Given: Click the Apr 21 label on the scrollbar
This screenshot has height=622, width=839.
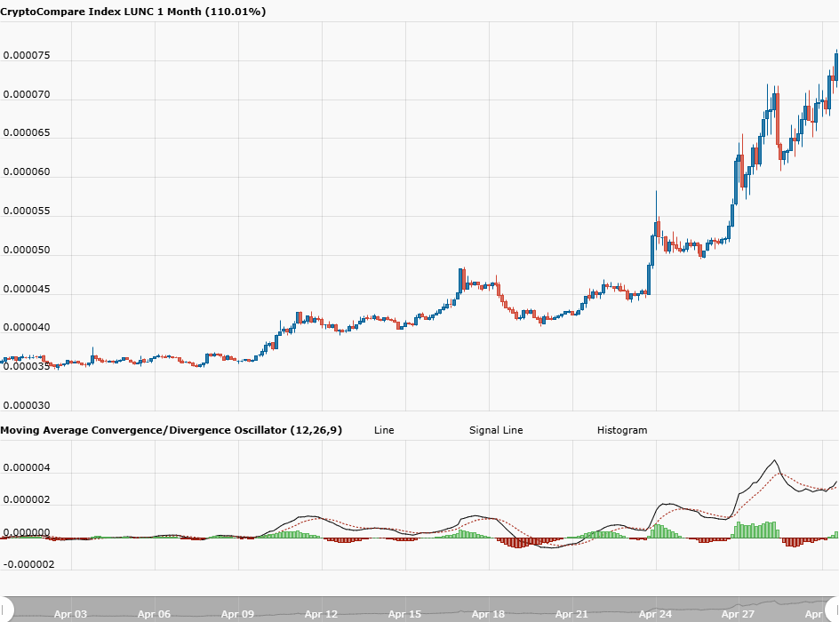Looking at the screenshot, I should [x=571, y=614].
